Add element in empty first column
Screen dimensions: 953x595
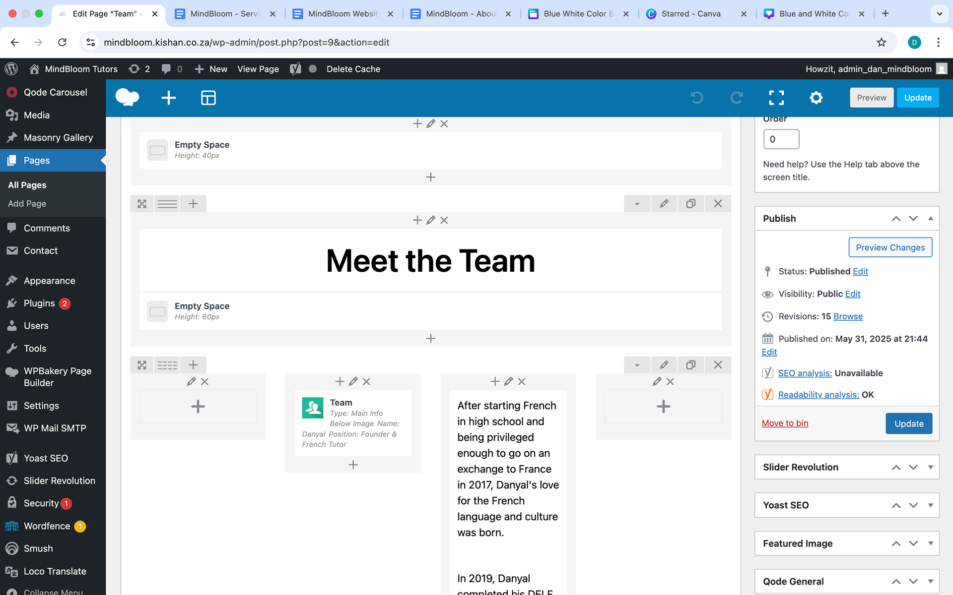click(x=198, y=407)
